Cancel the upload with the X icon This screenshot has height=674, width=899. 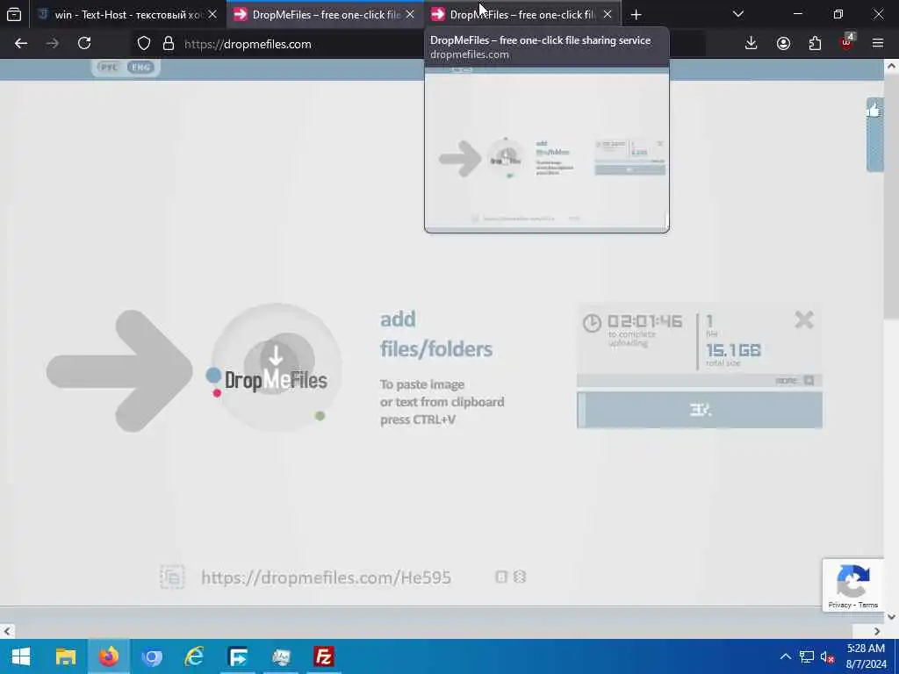tap(804, 319)
